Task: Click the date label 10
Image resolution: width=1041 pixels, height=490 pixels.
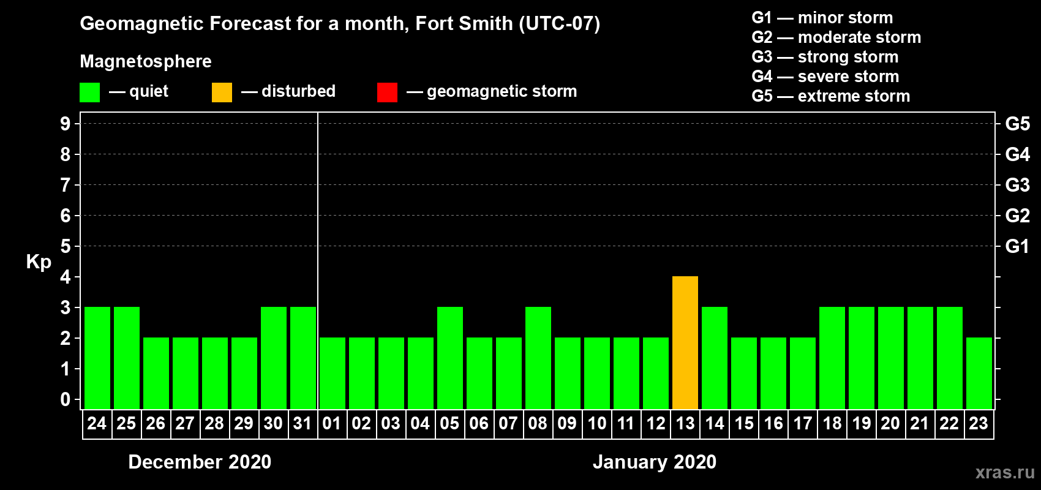Action: 597,424
